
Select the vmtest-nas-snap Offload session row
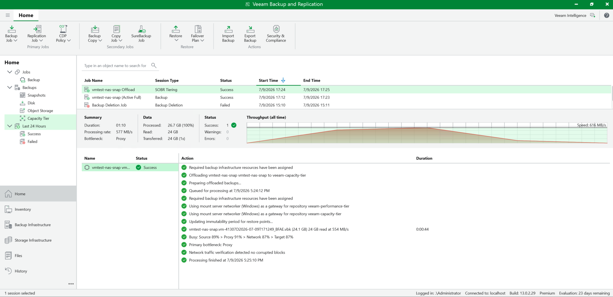pyautogui.click(x=347, y=89)
